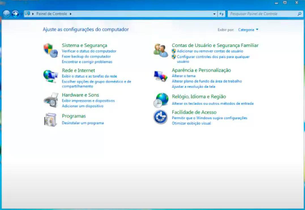
Task: Expand the arrow after Painel de Controle
Action: tap(71, 14)
